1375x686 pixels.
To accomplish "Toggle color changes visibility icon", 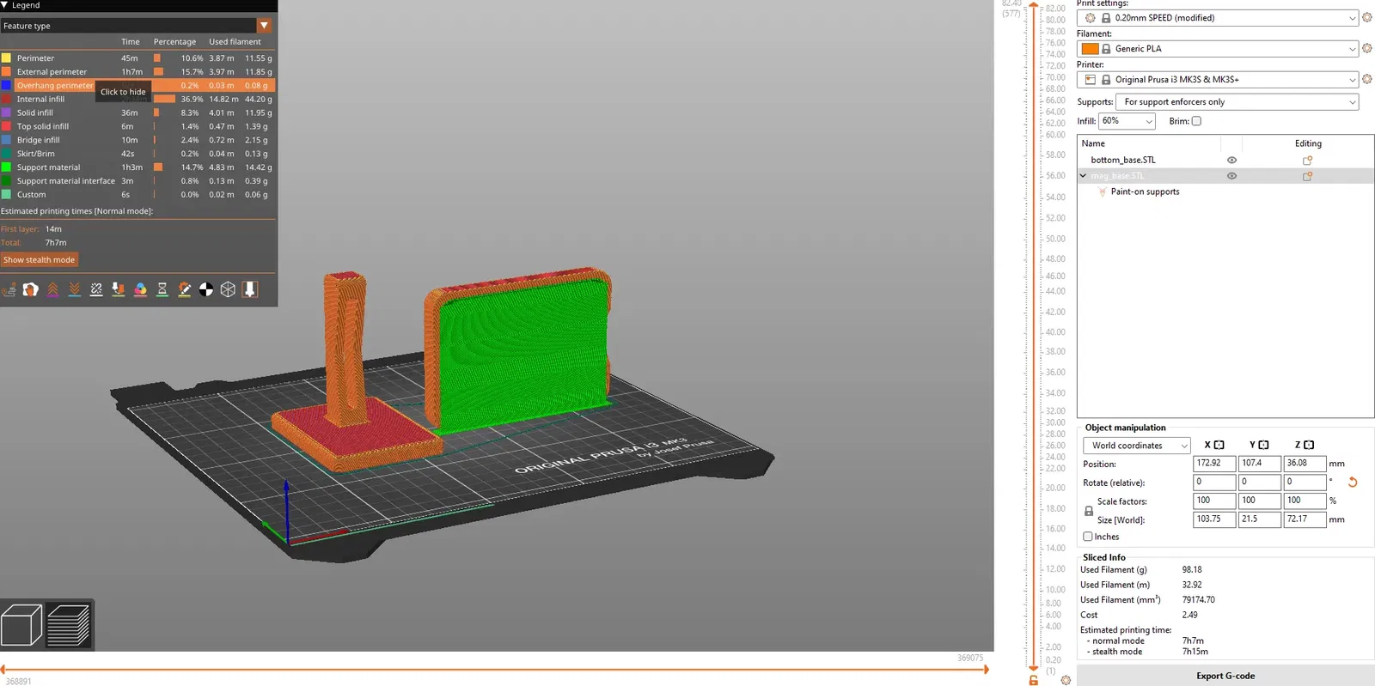I will 140,290.
